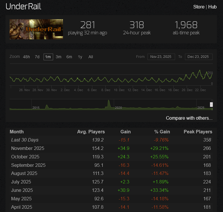Click the Avg. Players column header
This screenshot has width=223, height=212.
click(x=91, y=132)
